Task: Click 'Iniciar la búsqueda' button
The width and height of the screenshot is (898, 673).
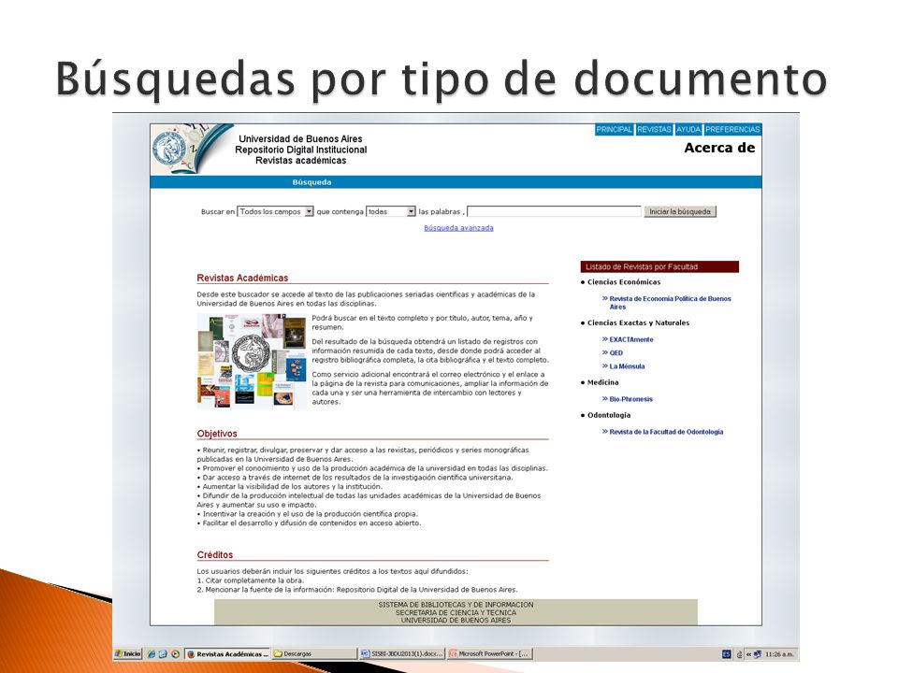Action: pos(680,212)
